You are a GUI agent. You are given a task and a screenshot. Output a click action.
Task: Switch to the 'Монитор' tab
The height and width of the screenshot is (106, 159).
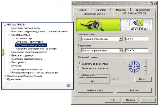(121, 10)
